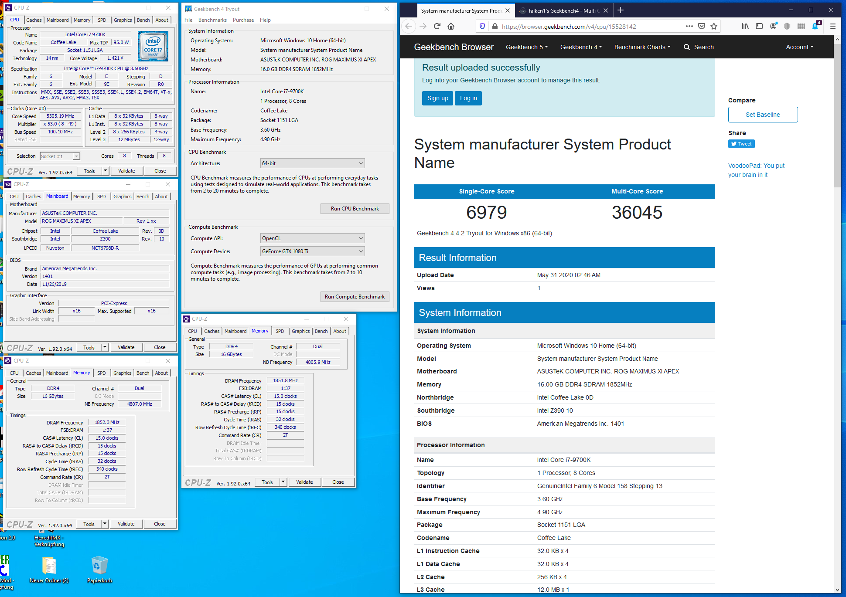
Task: Open Compute API OpenCL dropdown
Action: [312, 238]
